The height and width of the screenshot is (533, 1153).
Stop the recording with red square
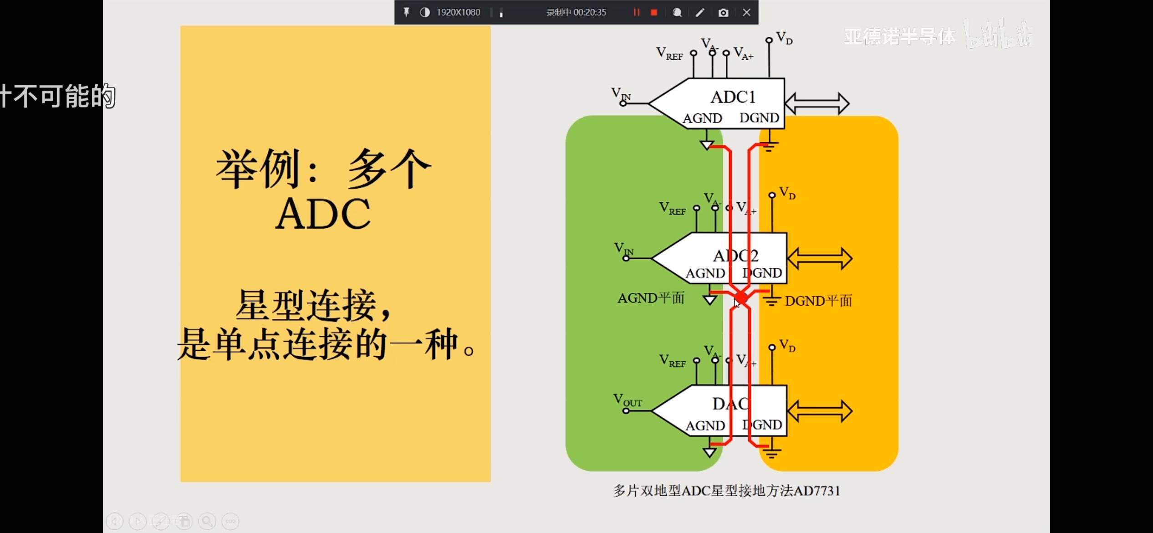[654, 12]
